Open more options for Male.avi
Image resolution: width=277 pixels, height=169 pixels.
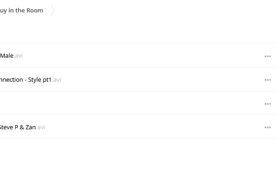point(268,56)
